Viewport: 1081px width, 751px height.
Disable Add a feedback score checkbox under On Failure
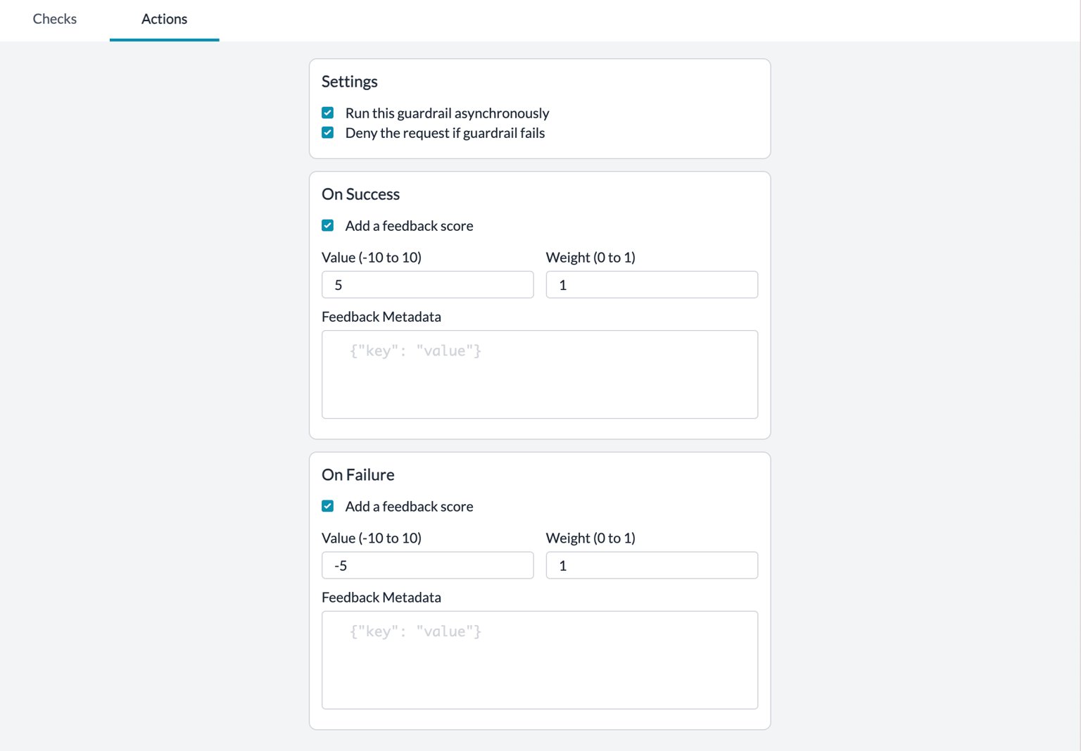point(328,506)
